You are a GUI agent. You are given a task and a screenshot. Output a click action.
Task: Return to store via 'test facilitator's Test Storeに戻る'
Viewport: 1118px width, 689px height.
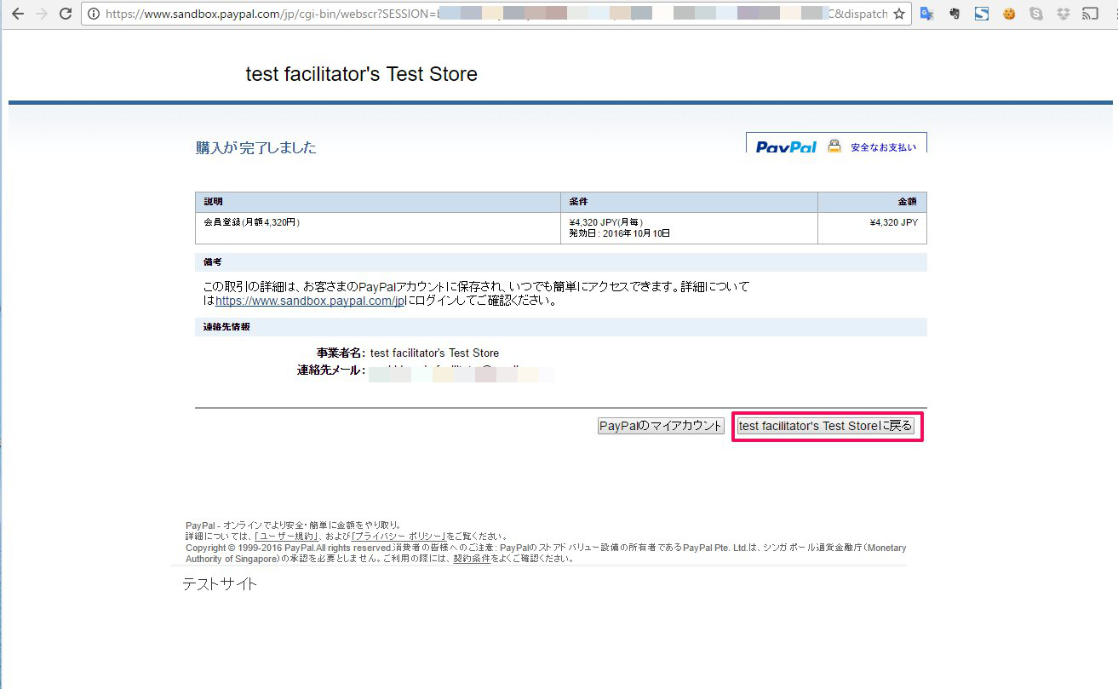coord(826,426)
